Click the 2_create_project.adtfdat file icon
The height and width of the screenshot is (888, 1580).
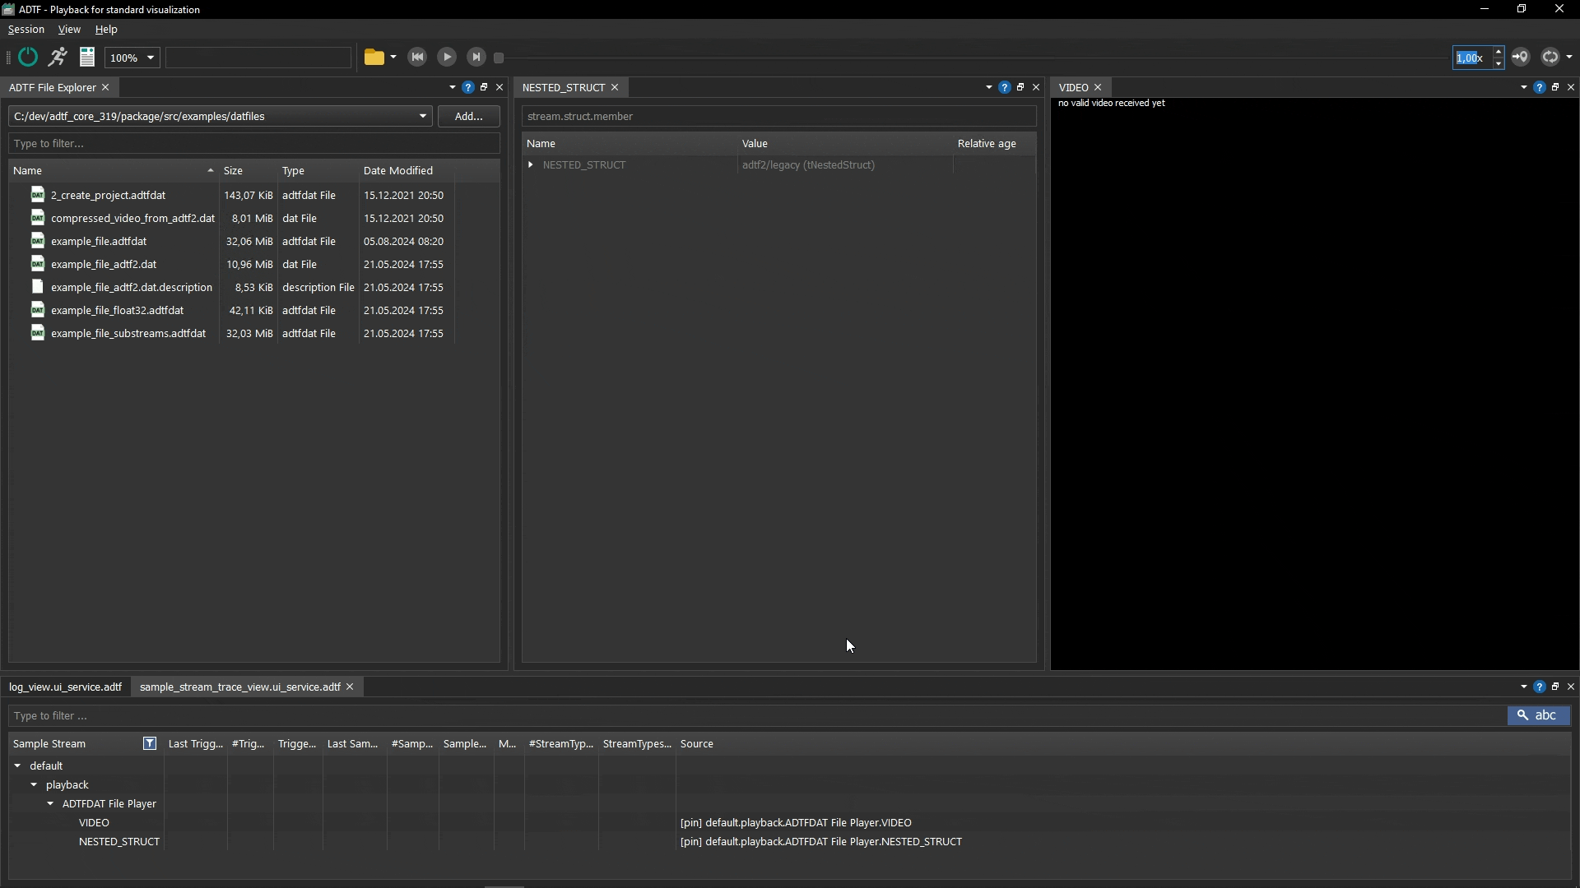37,194
